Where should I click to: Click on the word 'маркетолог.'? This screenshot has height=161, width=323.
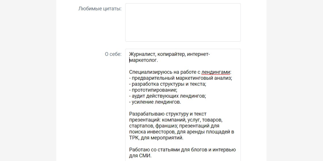pos(143,60)
